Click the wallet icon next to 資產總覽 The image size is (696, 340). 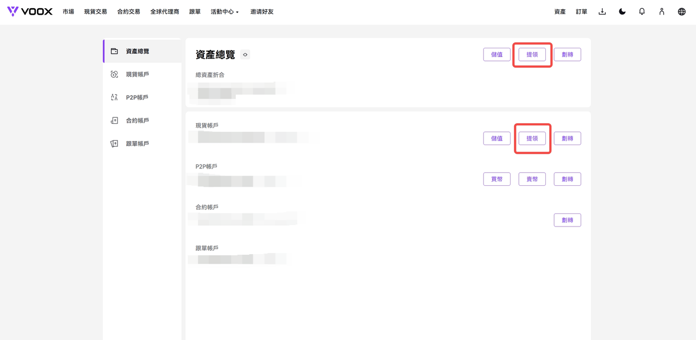coord(114,51)
